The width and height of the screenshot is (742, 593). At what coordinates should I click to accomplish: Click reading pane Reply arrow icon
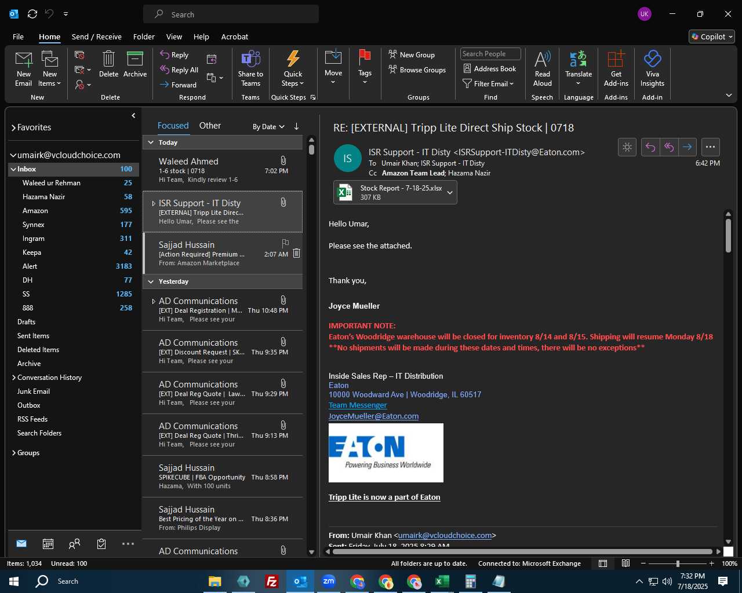650,147
